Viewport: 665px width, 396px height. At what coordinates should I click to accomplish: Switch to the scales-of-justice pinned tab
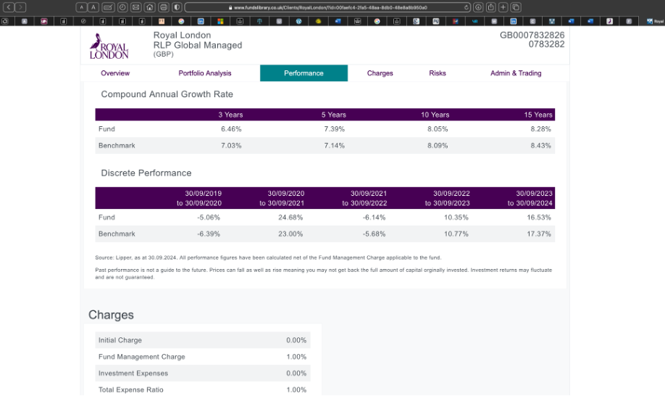[x=259, y=21]
